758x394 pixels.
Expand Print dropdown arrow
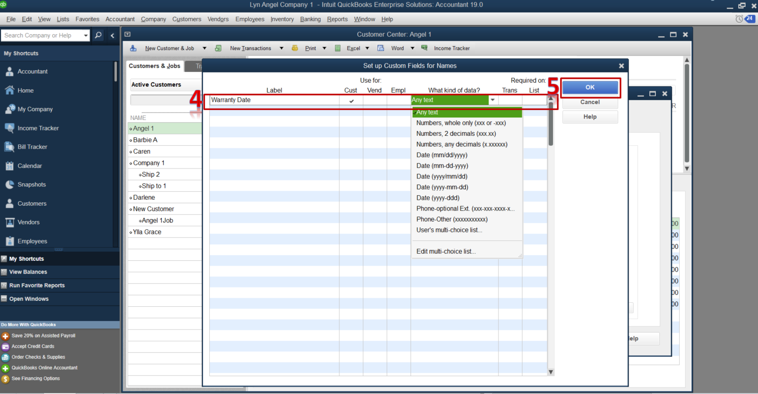pos(324,48)
